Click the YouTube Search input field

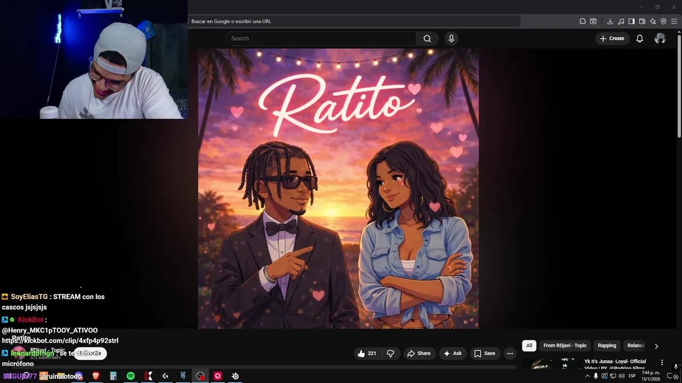pos(321,38)
